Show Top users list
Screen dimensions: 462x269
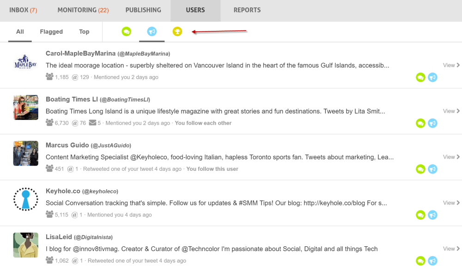[84, 31]
